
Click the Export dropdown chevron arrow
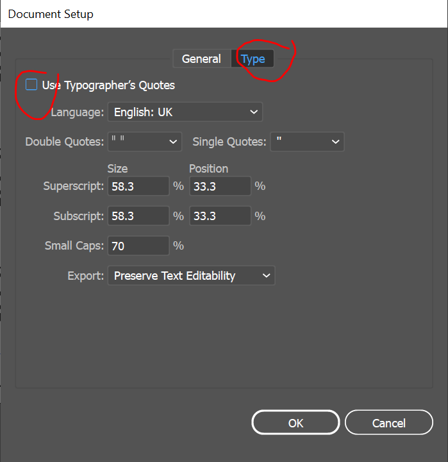266,276
